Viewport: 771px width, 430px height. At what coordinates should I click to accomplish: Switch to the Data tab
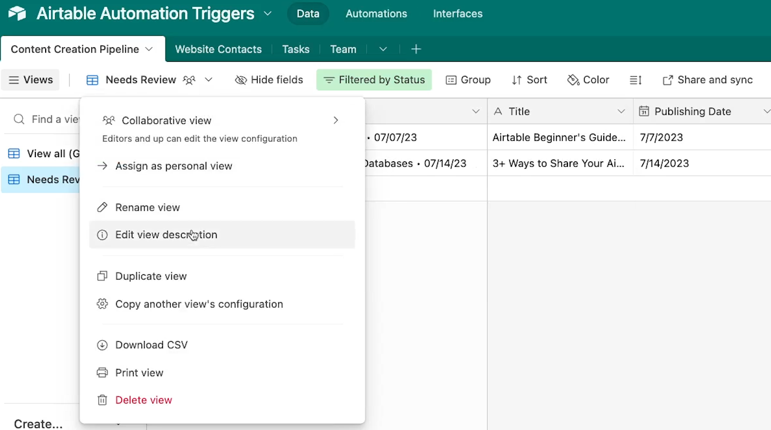coord(308,13)
